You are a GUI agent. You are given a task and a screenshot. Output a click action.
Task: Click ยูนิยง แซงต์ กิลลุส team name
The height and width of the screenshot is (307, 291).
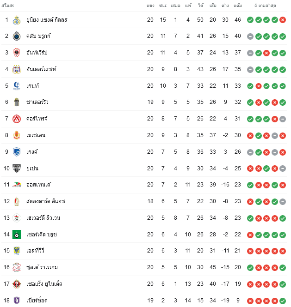[47, 20]
